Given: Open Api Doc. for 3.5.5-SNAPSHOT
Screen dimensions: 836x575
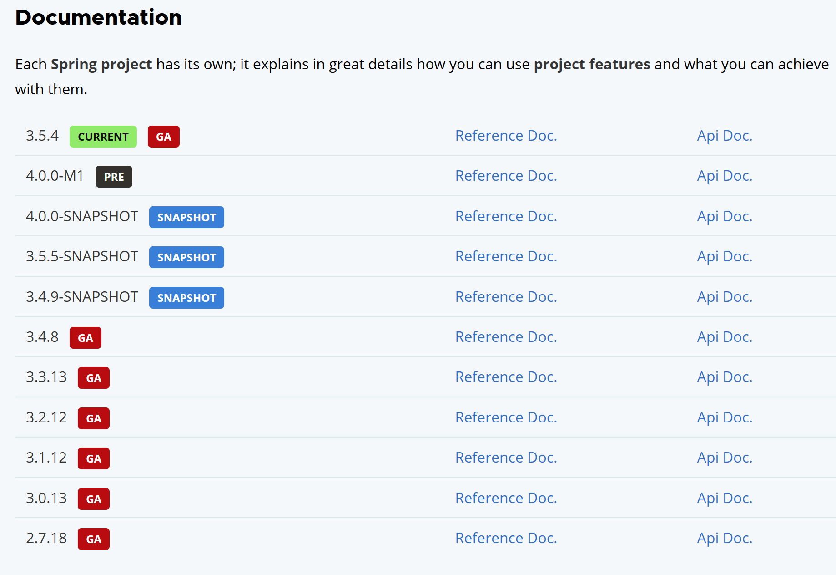Looking at the screenshot, I should [725, 256].
